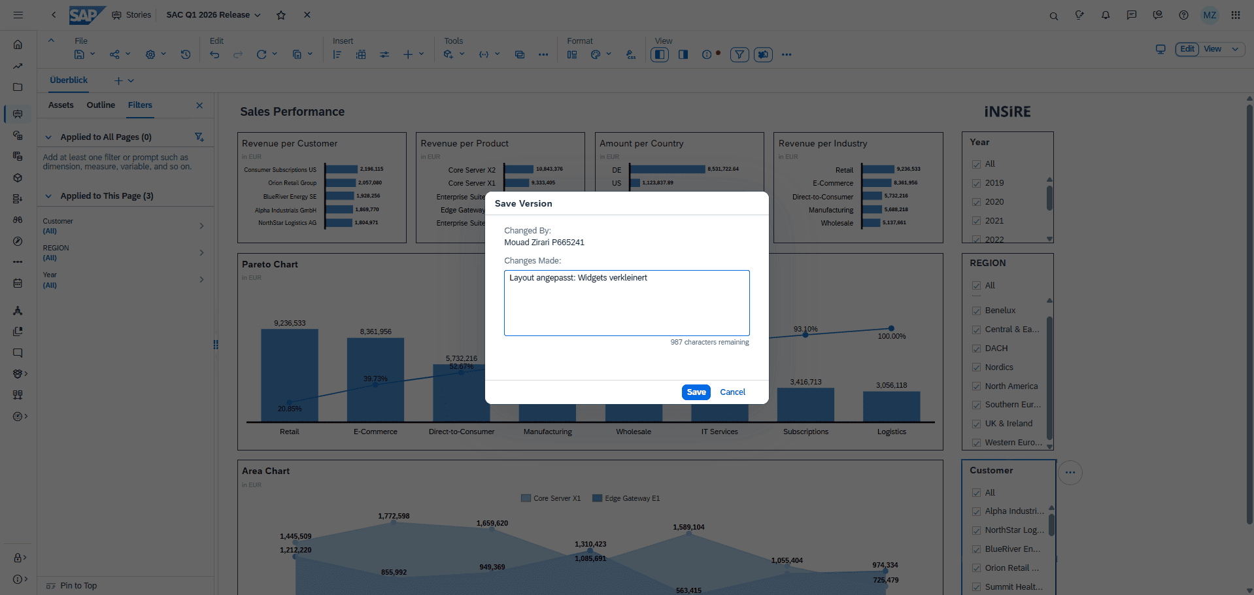Collapse Applied to All Pages section
The image size is (1254, 595).
tap(48, 137)
